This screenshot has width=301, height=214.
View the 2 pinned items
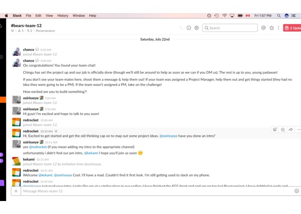[x=29, y=31]
